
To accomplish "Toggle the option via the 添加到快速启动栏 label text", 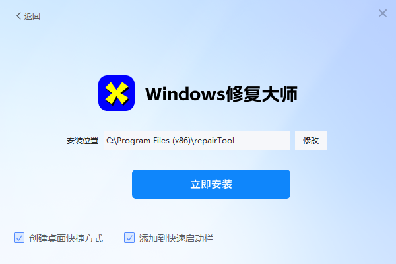I will point(176,238).
